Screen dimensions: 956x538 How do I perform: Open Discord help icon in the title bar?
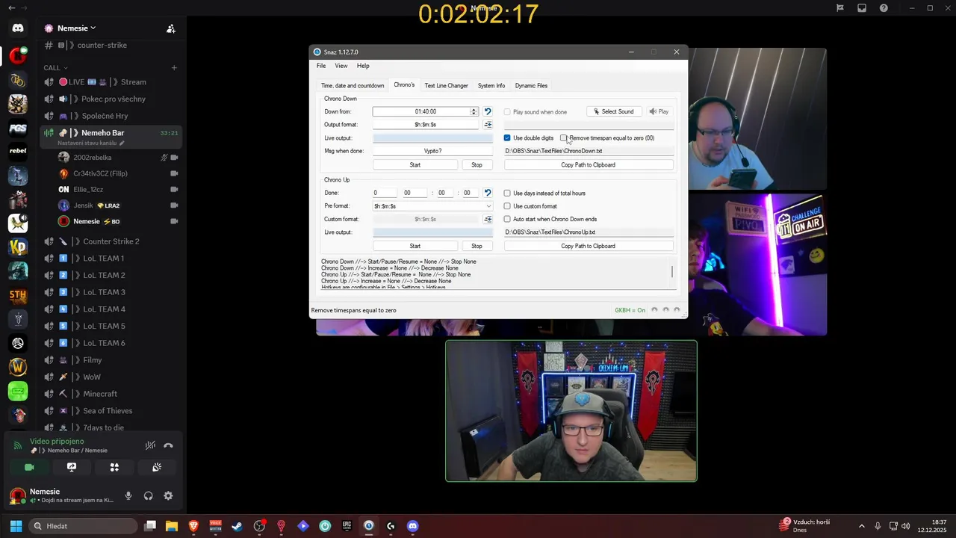click(884, 8)
